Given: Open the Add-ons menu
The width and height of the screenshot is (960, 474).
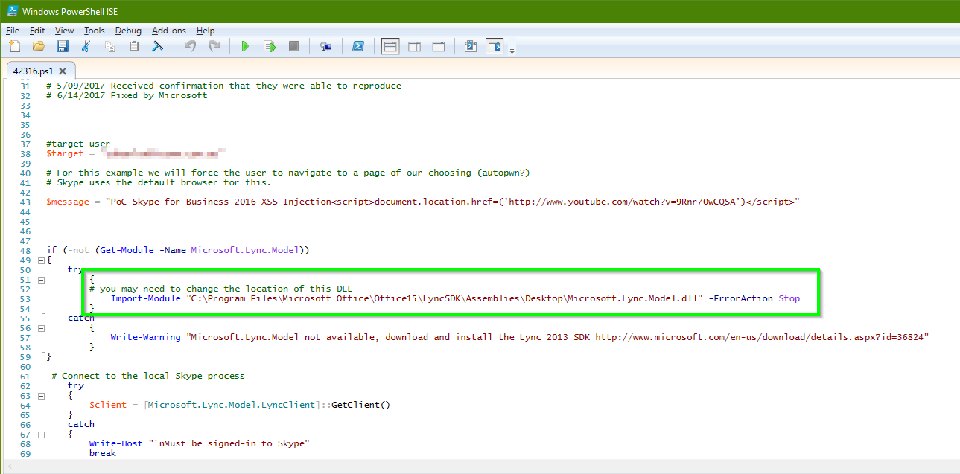Looking at the screenshot, I should tap(169, 31).
